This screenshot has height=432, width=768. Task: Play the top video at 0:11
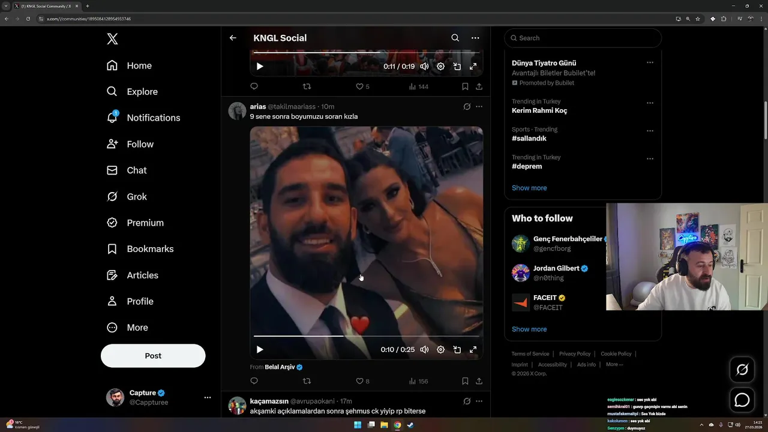(260, 67)
